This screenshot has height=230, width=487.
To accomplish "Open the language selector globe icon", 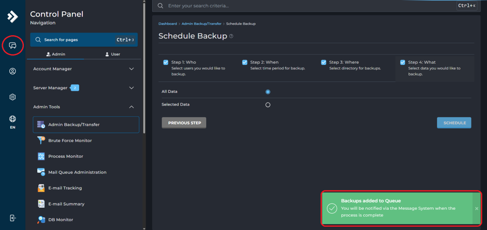I will click(x=13, y=119).
